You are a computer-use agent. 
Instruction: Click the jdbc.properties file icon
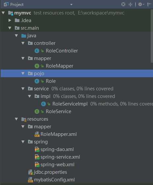point(31,172)
